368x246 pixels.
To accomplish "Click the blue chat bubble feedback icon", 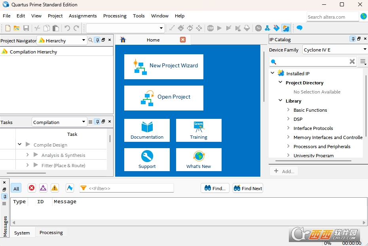I will pyautogui.click(x=300, y=28).
